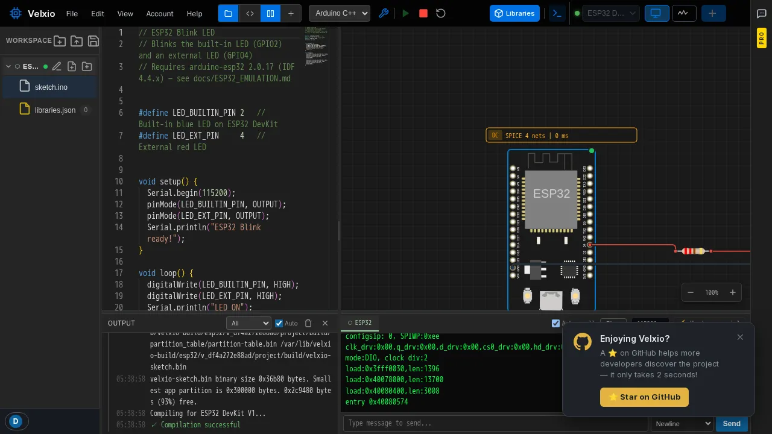Add a new file to the ESP project
This screenshot has width=772, height=434.
point(72,66)
